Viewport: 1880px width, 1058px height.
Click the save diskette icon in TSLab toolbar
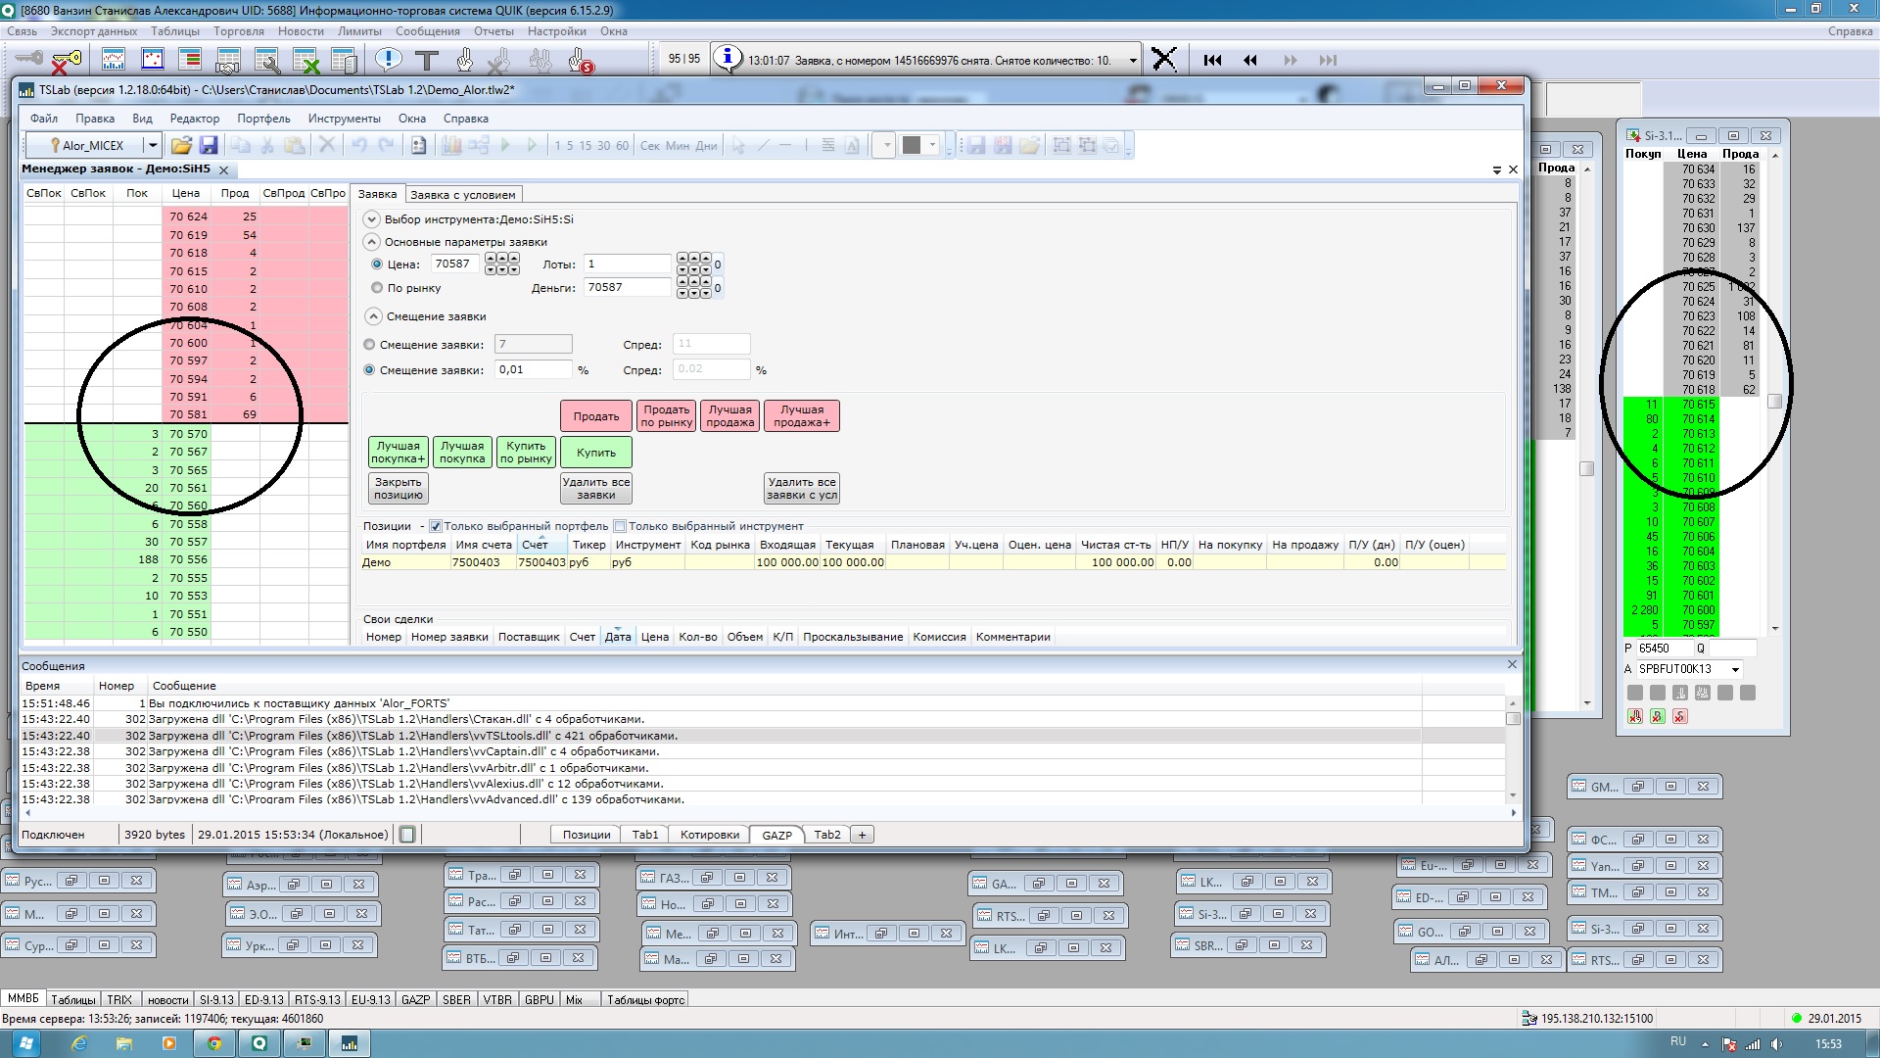coord(209,145)
